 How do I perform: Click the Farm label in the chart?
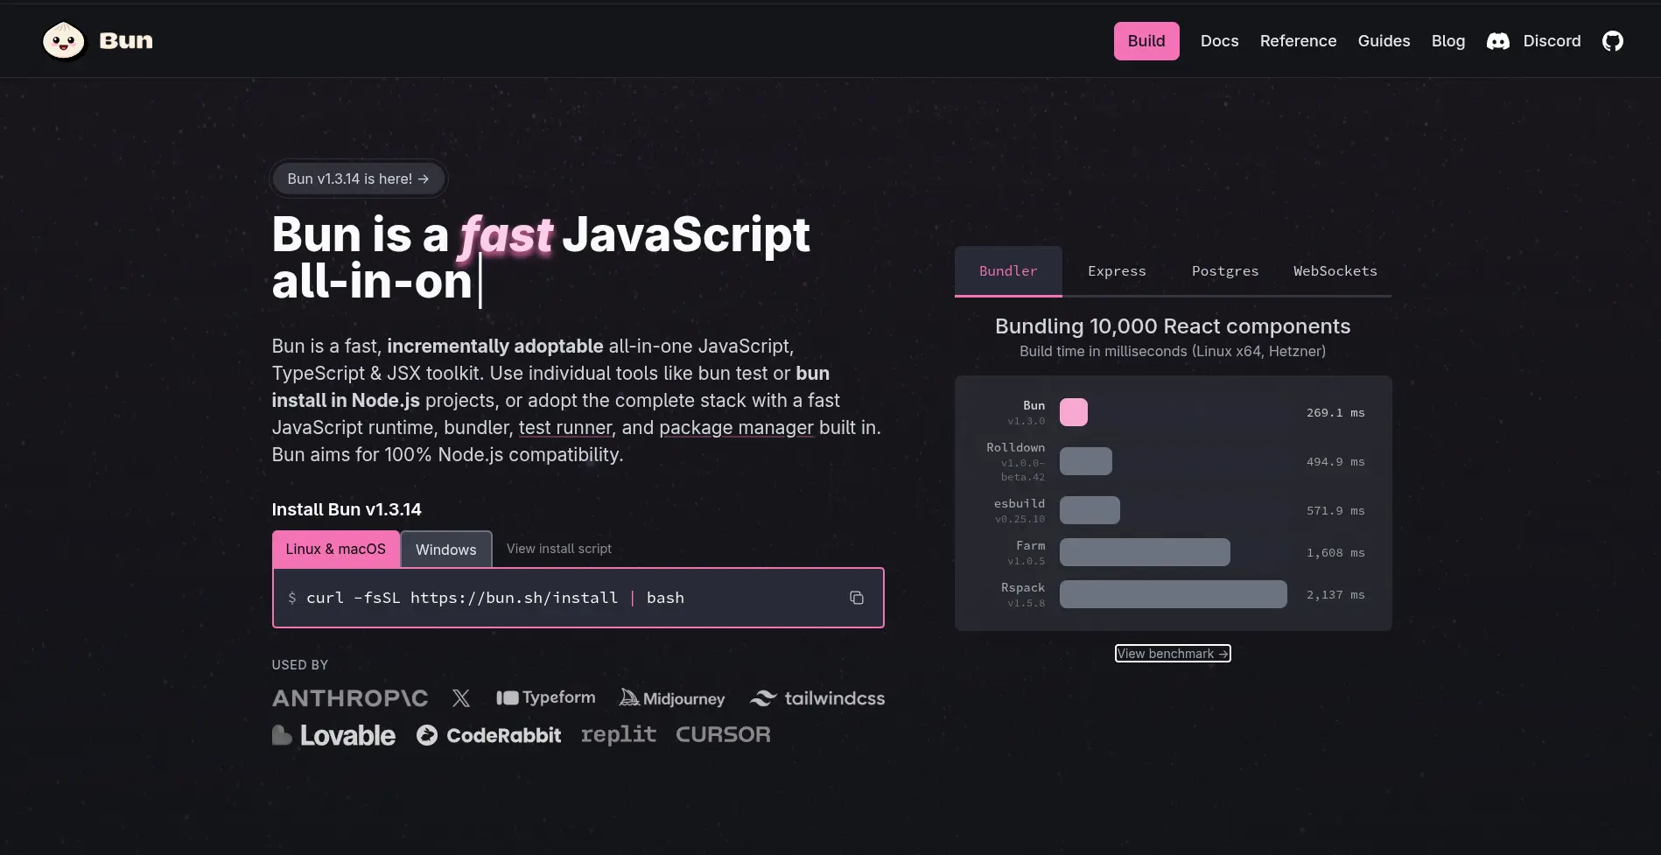(x=1030, y=546)
